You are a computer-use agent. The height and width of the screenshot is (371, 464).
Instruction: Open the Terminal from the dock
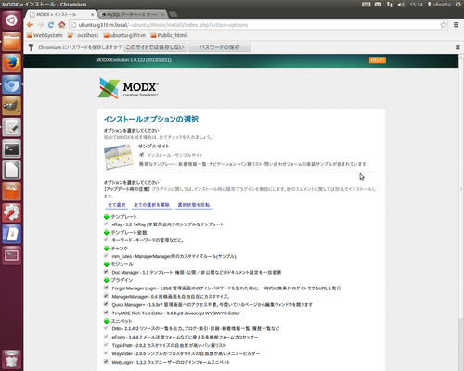[x=12, y=148]
